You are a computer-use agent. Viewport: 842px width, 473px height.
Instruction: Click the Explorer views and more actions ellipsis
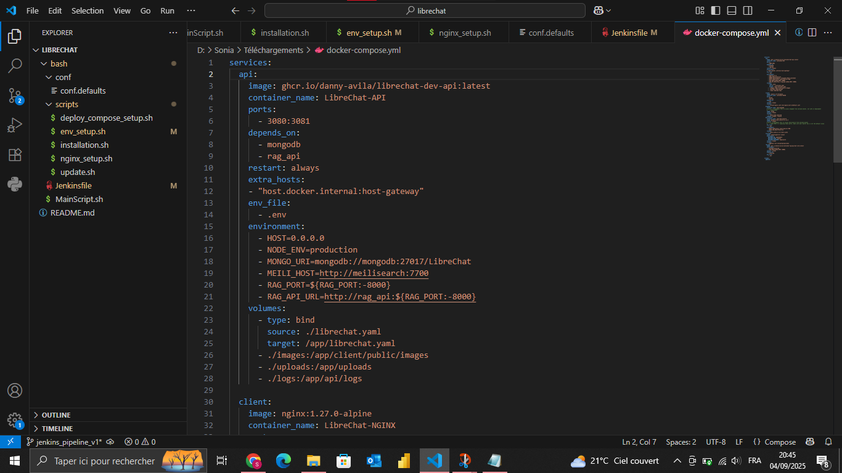click(x=173, y=33)
